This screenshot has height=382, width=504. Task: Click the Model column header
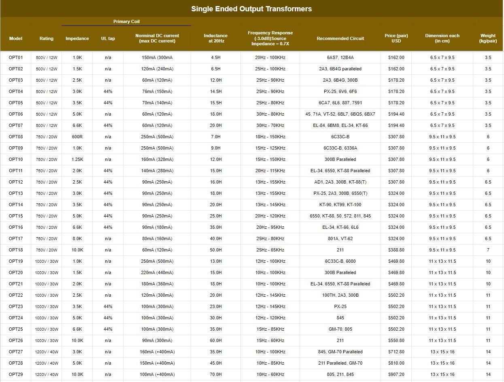(x=15, y=38)
